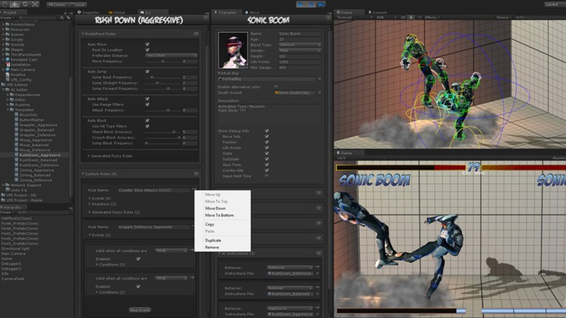Click object picker circle next to Death Sound
566x318 pixels.
319,93
